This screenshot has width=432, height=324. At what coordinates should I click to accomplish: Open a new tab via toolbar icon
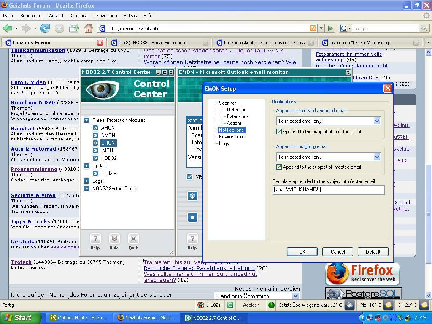tap(74, 28)
